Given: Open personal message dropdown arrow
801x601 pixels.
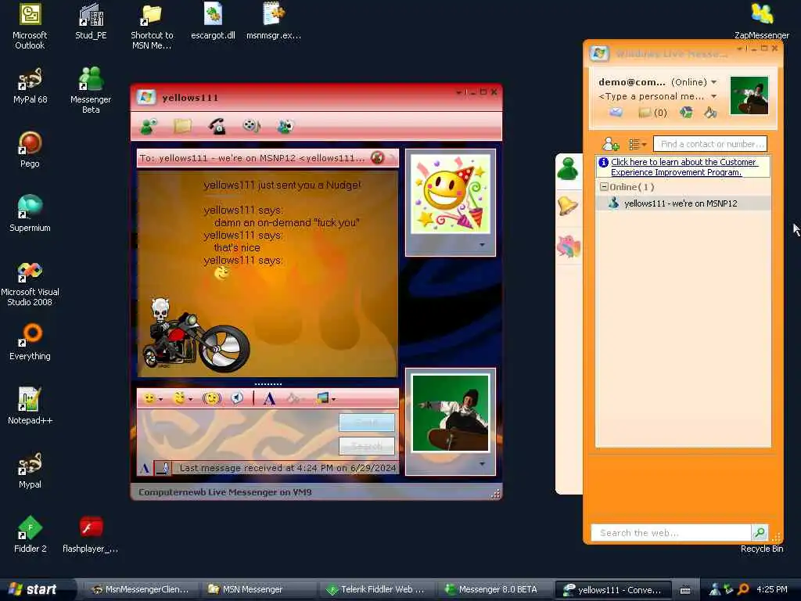Looking at the screenshot, I should (713, 96).
